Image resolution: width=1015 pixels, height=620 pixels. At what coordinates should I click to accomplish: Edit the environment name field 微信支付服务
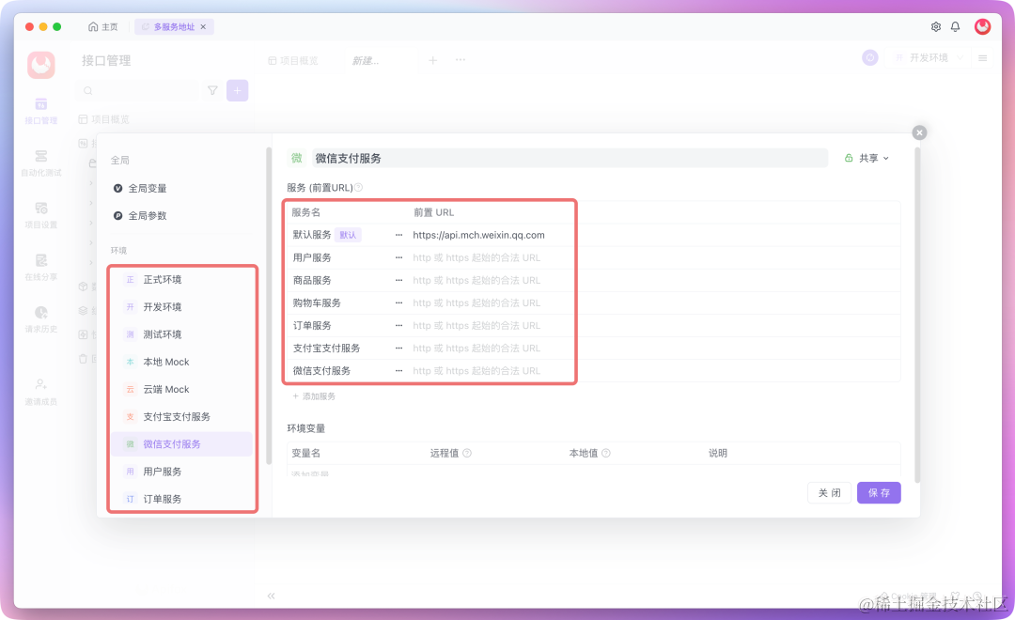pyautogui.click(x=570, y=158)
